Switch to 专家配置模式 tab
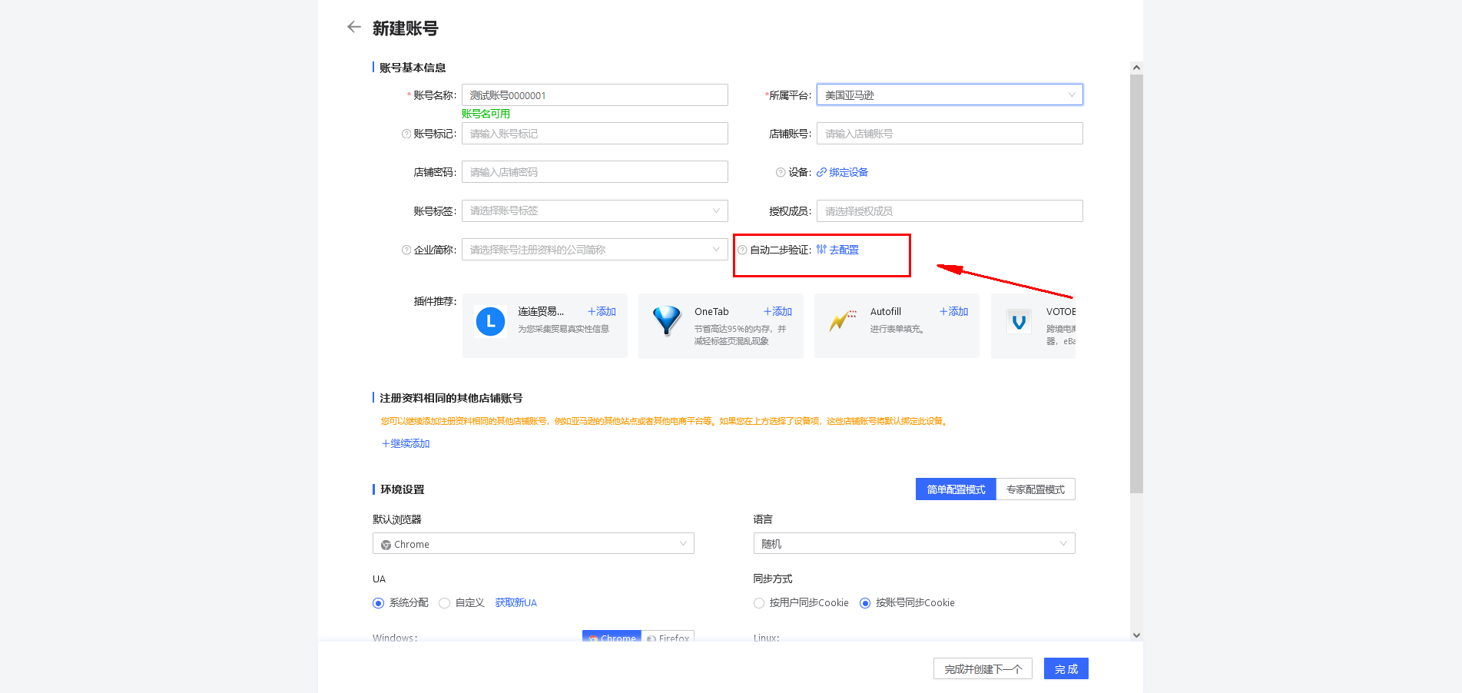 click(1035, 489)
